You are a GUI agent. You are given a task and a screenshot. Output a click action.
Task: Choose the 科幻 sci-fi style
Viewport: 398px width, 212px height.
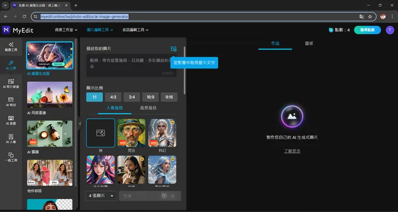[162, 133]
